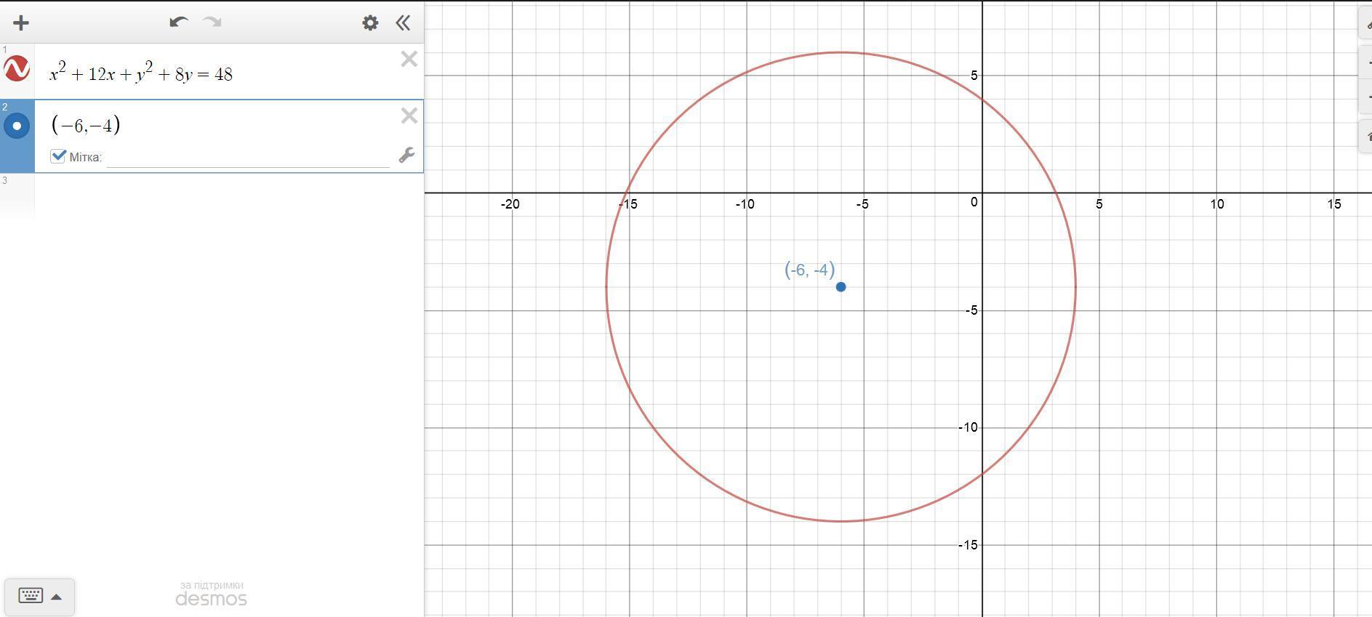Uncheck the Мітка label checkbox
Viewport: 1372px width, 617px height.
tap(58, 156)
